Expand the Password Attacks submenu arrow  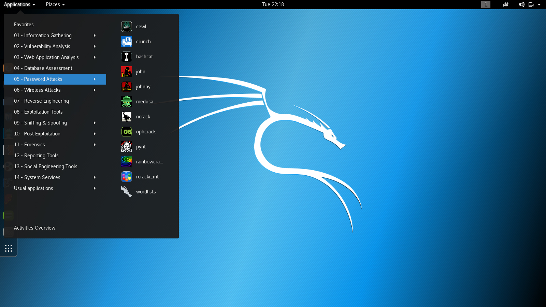[95, 79]
